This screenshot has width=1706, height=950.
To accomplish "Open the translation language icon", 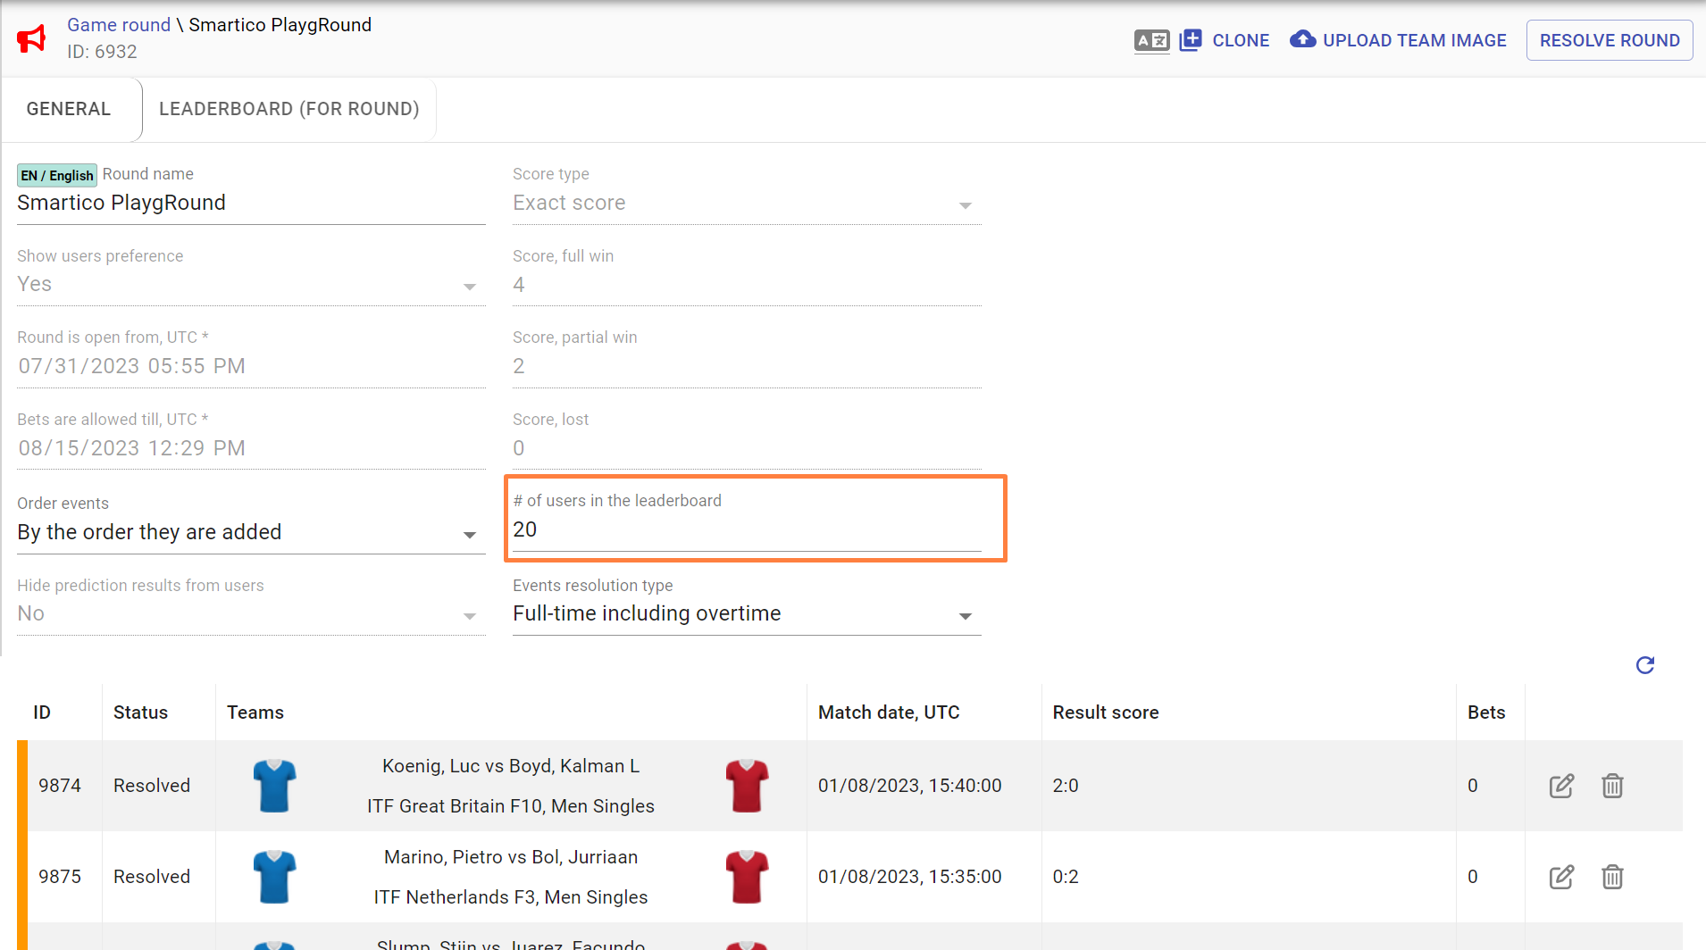I will (1151, 40).
